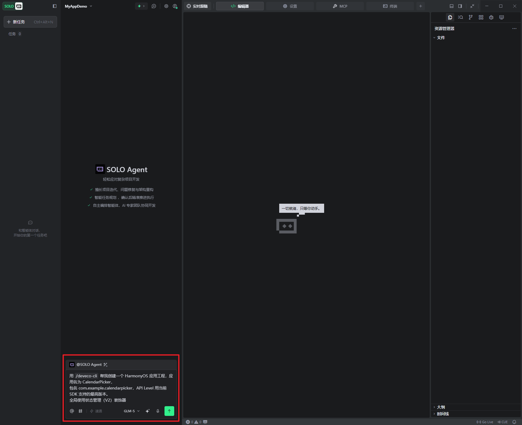Start voice input with microphone icon
The image size is (522, 425).
(x=158, y=411)
